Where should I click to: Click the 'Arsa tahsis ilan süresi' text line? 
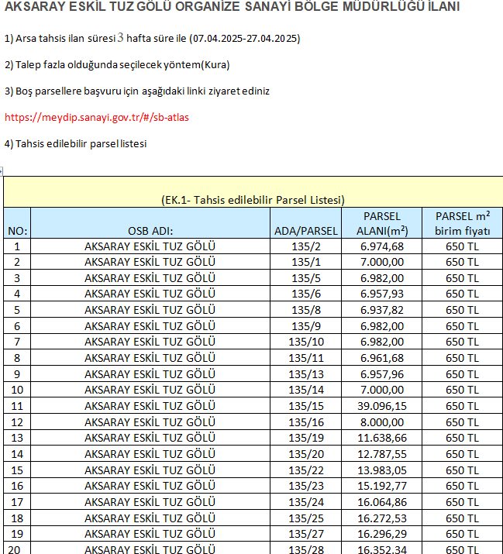coord(152,38)
